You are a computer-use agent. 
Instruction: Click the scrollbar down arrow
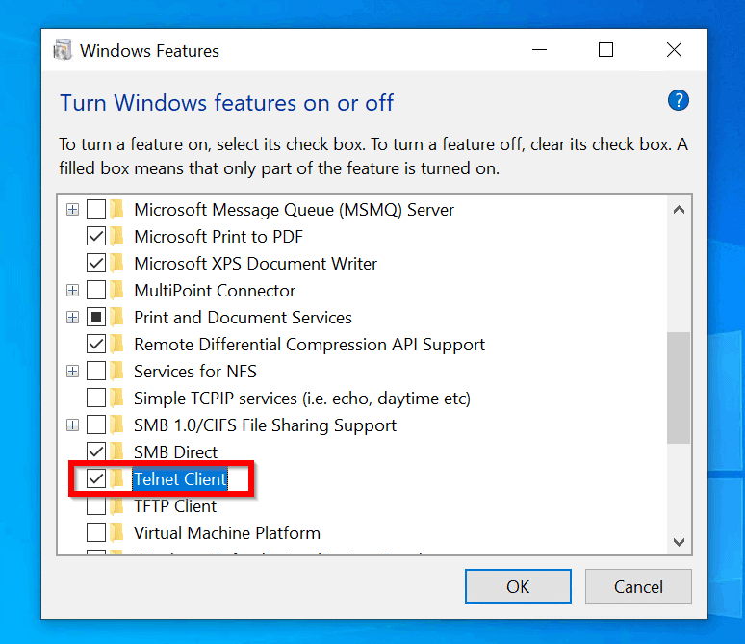click(679, 542)
